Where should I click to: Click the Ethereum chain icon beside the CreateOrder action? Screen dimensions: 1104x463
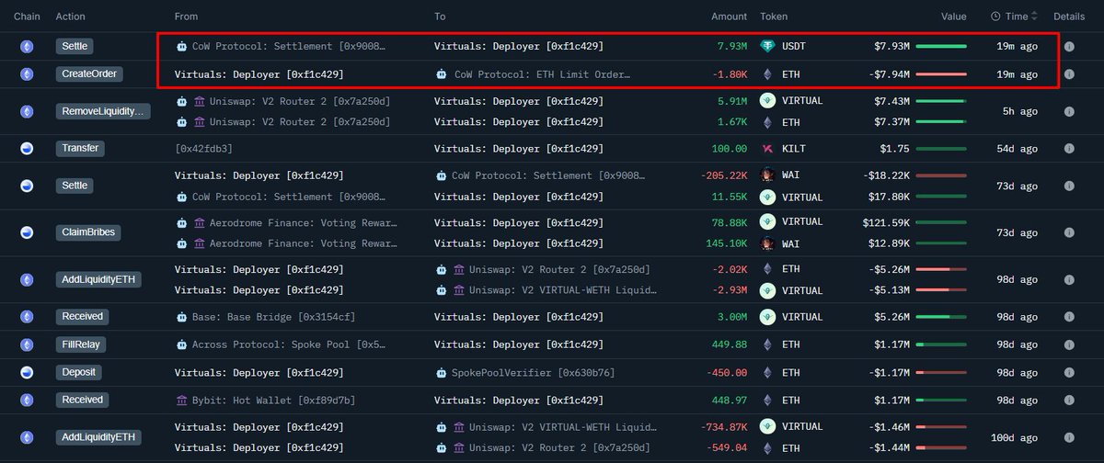[x=28, y=73]
